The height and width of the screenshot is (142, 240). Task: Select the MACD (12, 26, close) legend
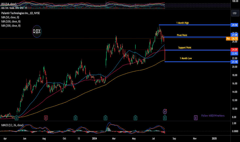click(x=12, y=125)
